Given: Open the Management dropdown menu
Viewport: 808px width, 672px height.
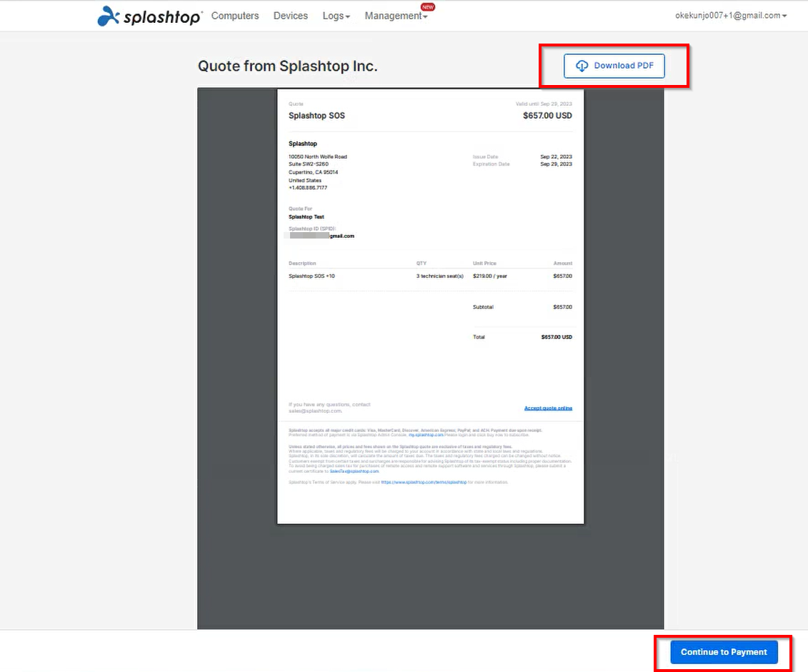Looking at the screenshot, I should pos(396,16).
